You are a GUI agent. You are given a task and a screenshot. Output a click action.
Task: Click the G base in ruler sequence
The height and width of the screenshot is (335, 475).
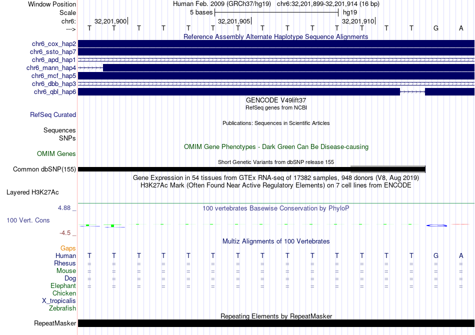pos(436,28)
